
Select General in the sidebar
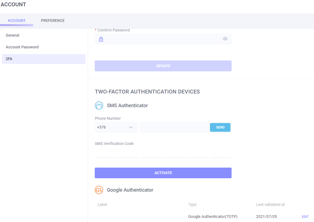[x=13, y=35]
